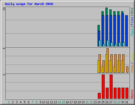The height and width of the screenshot is (105, 135).
Task: Select the tallest green Hits bar for day 26
Action: point(107,12)
